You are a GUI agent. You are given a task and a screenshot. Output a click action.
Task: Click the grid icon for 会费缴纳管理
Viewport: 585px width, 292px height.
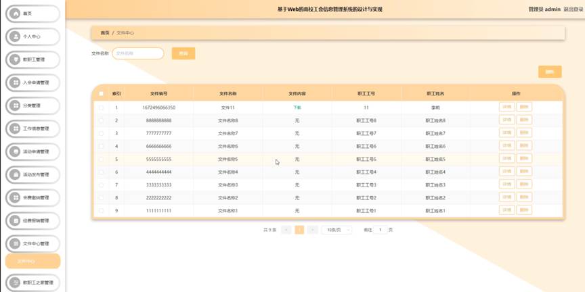[x=15, y=198]
